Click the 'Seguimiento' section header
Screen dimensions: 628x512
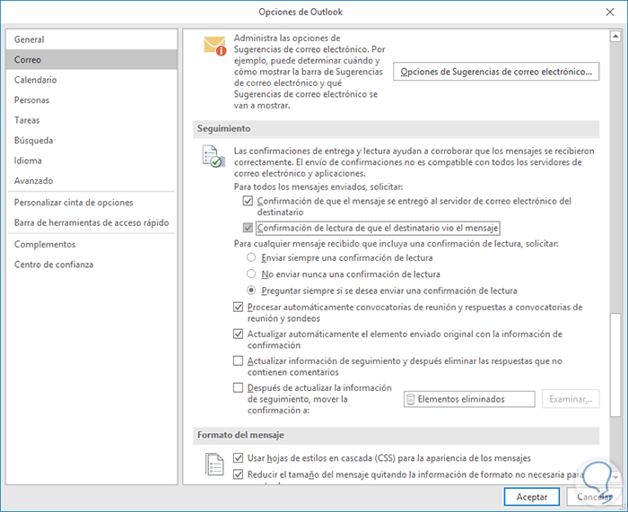tap(397, 128)
